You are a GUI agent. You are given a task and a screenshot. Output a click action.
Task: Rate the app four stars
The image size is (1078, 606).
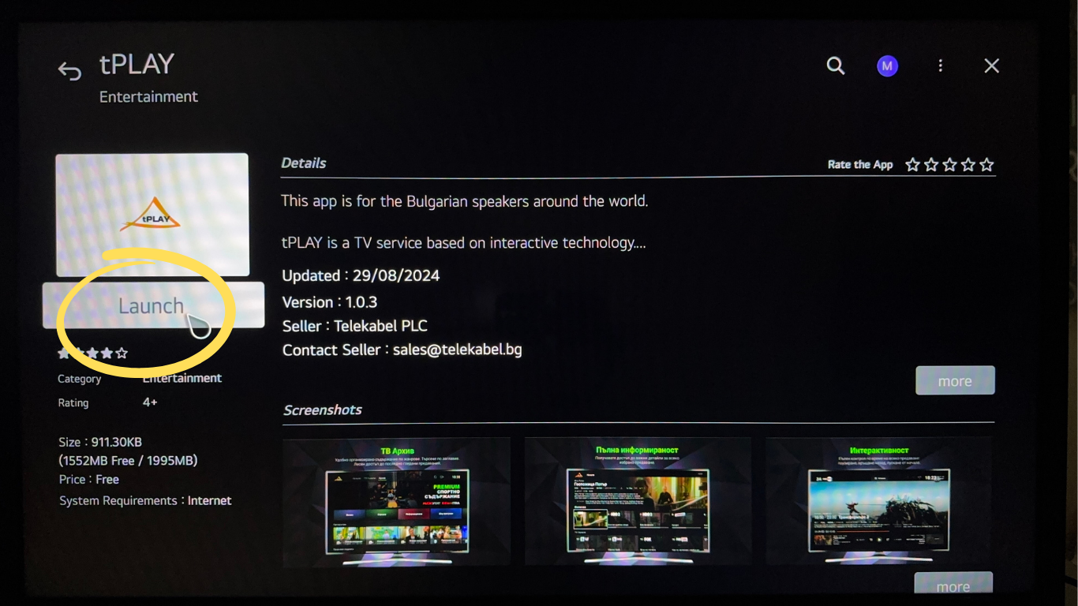(968, 165)
